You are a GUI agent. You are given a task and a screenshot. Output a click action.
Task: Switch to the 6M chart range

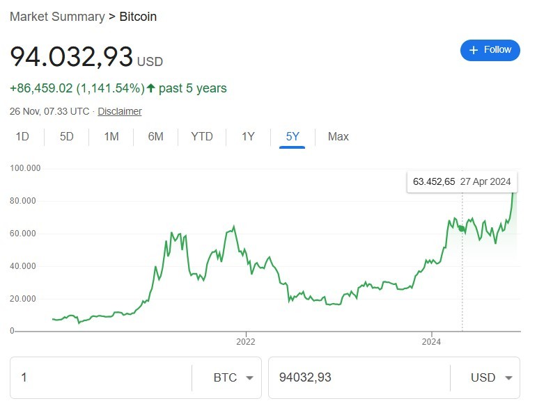pyautogui.click(x=155, y=137)
